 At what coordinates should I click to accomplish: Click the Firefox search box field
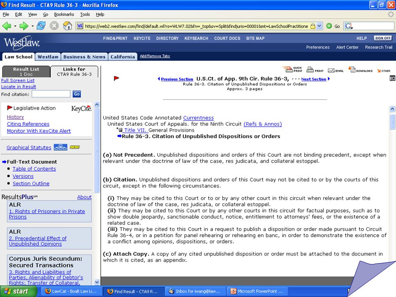[374, 26]
